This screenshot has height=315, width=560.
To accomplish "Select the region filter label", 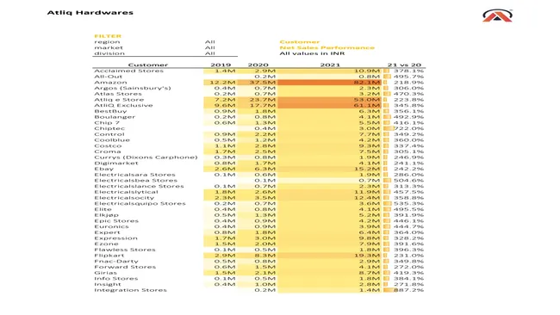I will pyautogui.click(x=107, y=42).
